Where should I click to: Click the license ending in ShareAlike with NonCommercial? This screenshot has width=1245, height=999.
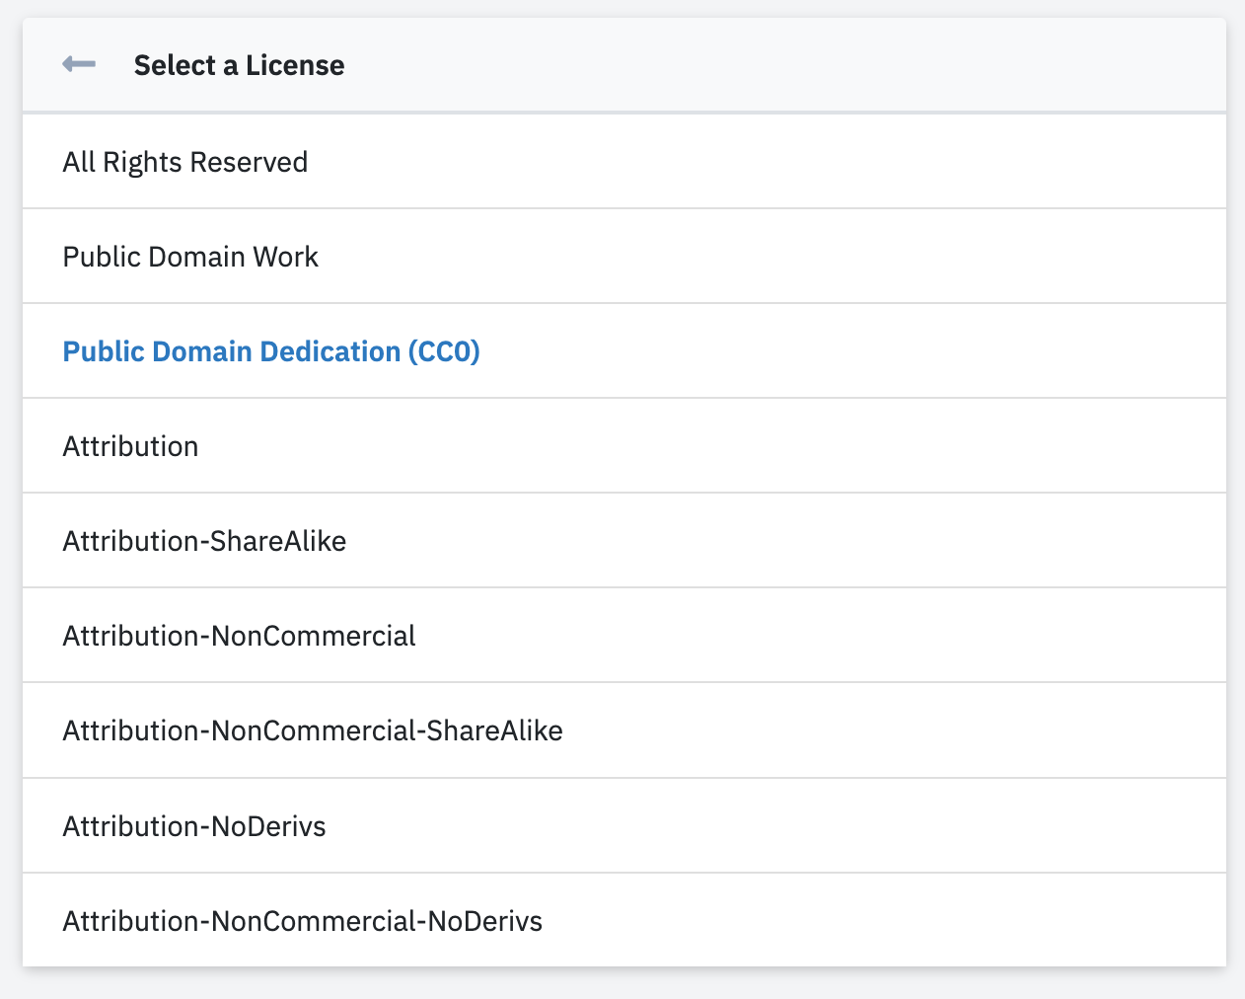tap(313, 730)
